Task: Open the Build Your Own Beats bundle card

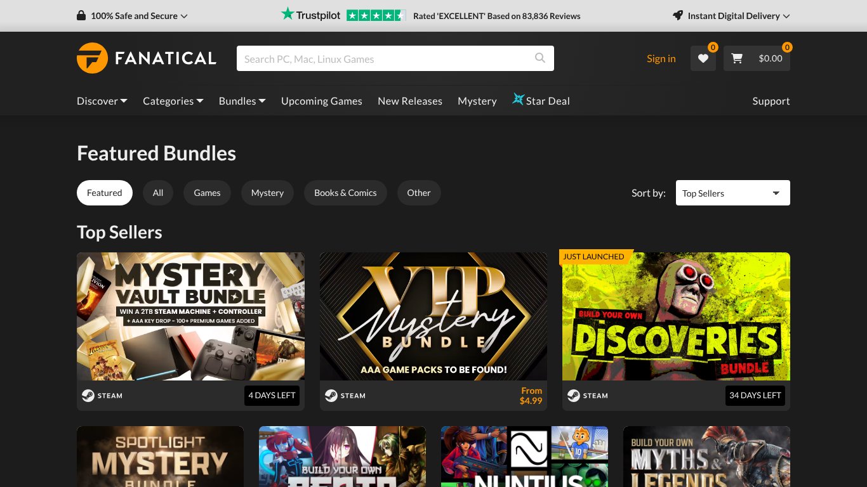Action: click(342, 457)
